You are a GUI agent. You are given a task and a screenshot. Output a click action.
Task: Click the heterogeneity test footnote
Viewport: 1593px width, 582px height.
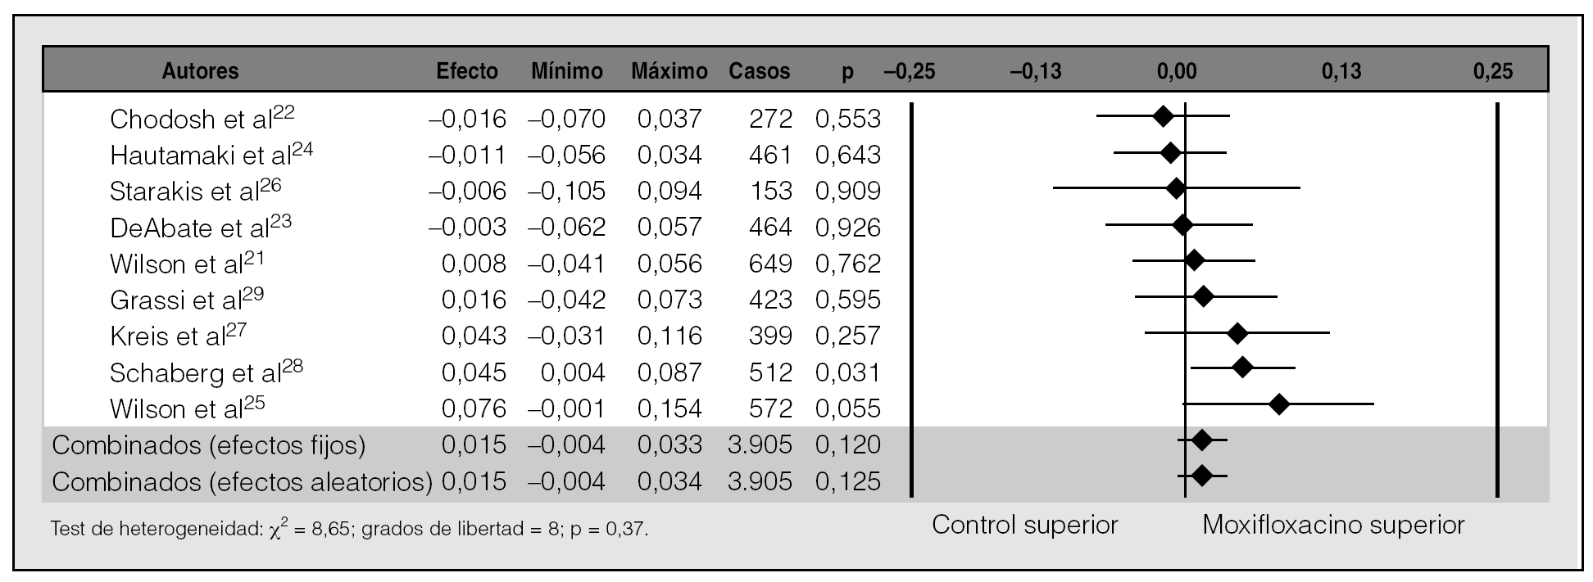coord(349,529)
